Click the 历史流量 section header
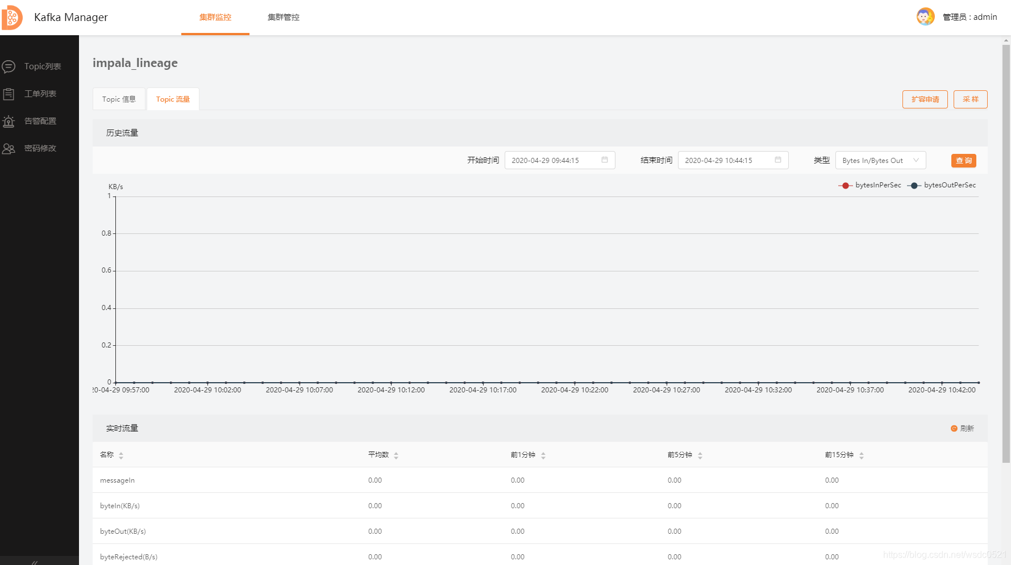Screen dimensions: 1011x565 click(x=122, y=133)
